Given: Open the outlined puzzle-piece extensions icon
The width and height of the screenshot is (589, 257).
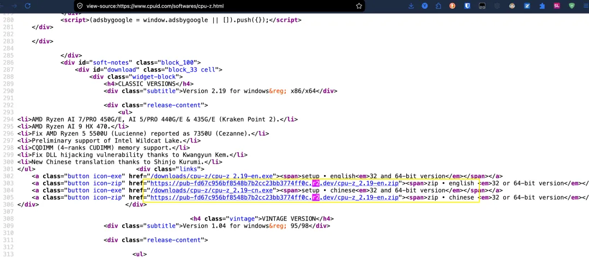Looking at the screenshot, I should tap(438, 6).
